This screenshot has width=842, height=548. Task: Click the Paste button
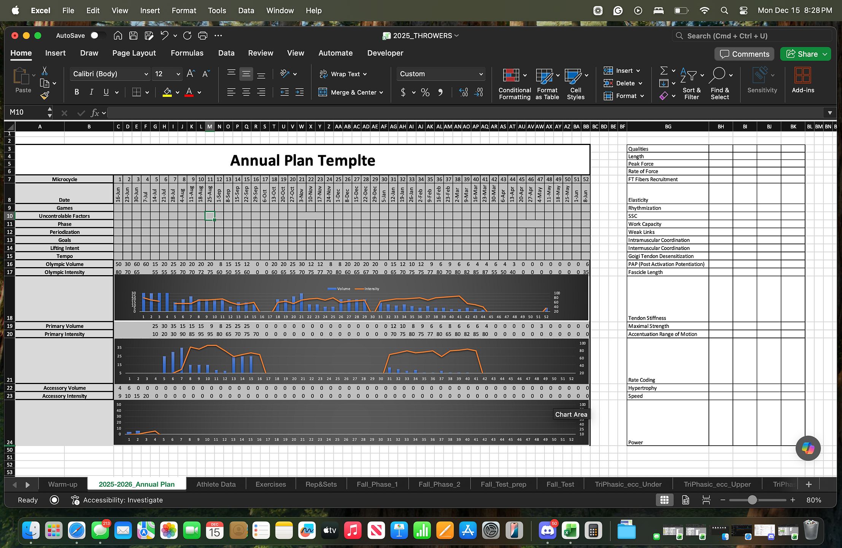[x=23, y=81]
